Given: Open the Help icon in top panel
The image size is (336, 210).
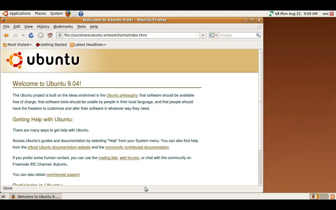Looking at the screenshot, I should pyautogui.click(x=81, y=14).
